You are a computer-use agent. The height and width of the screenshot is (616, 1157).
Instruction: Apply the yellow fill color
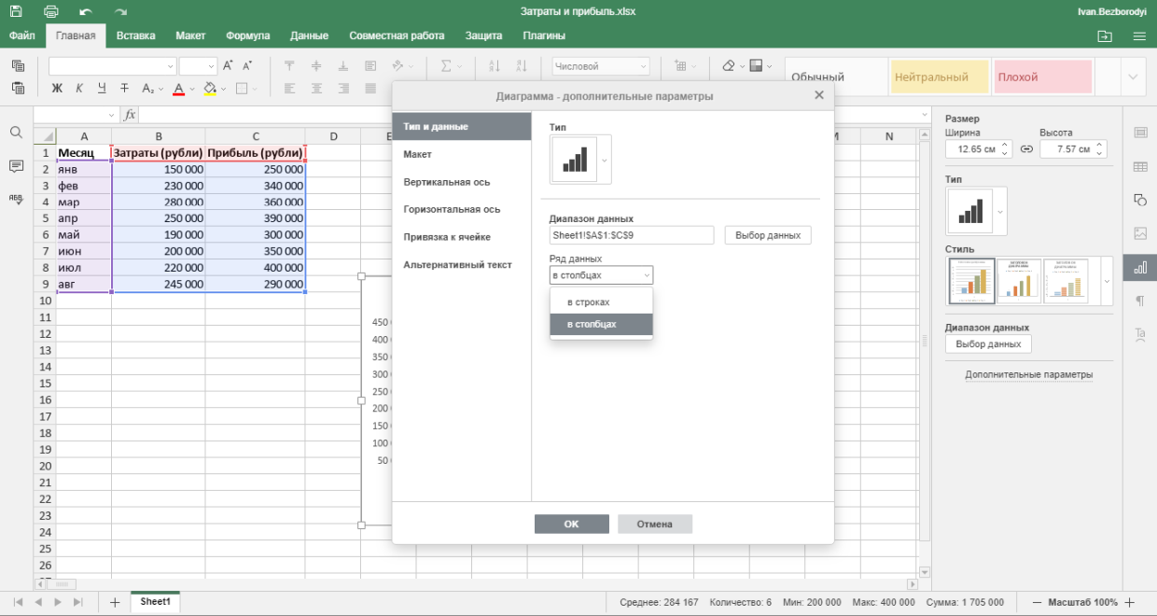point(209,89)
